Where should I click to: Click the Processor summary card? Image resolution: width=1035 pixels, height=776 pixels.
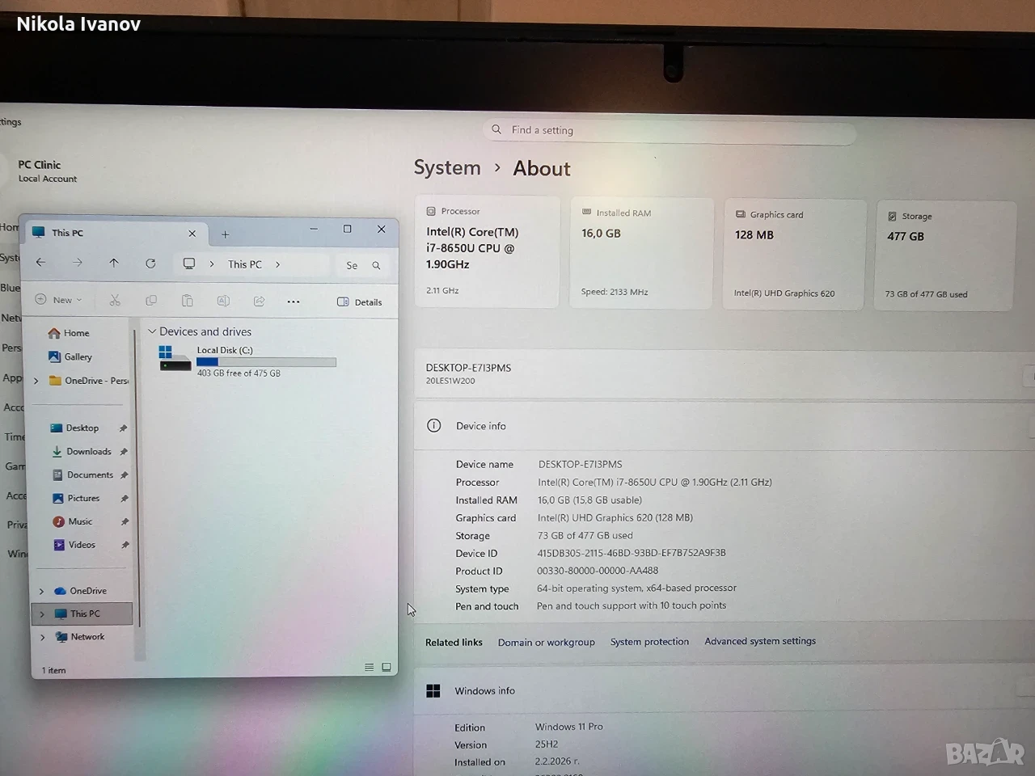(x=487, y=251)
